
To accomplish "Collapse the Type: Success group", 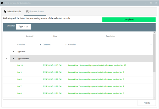I will [x=13, y=59].
